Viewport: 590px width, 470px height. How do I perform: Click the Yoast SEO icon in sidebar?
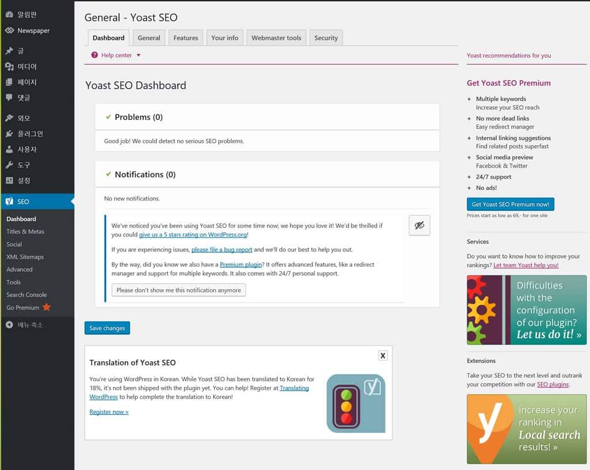click(9, 202)
